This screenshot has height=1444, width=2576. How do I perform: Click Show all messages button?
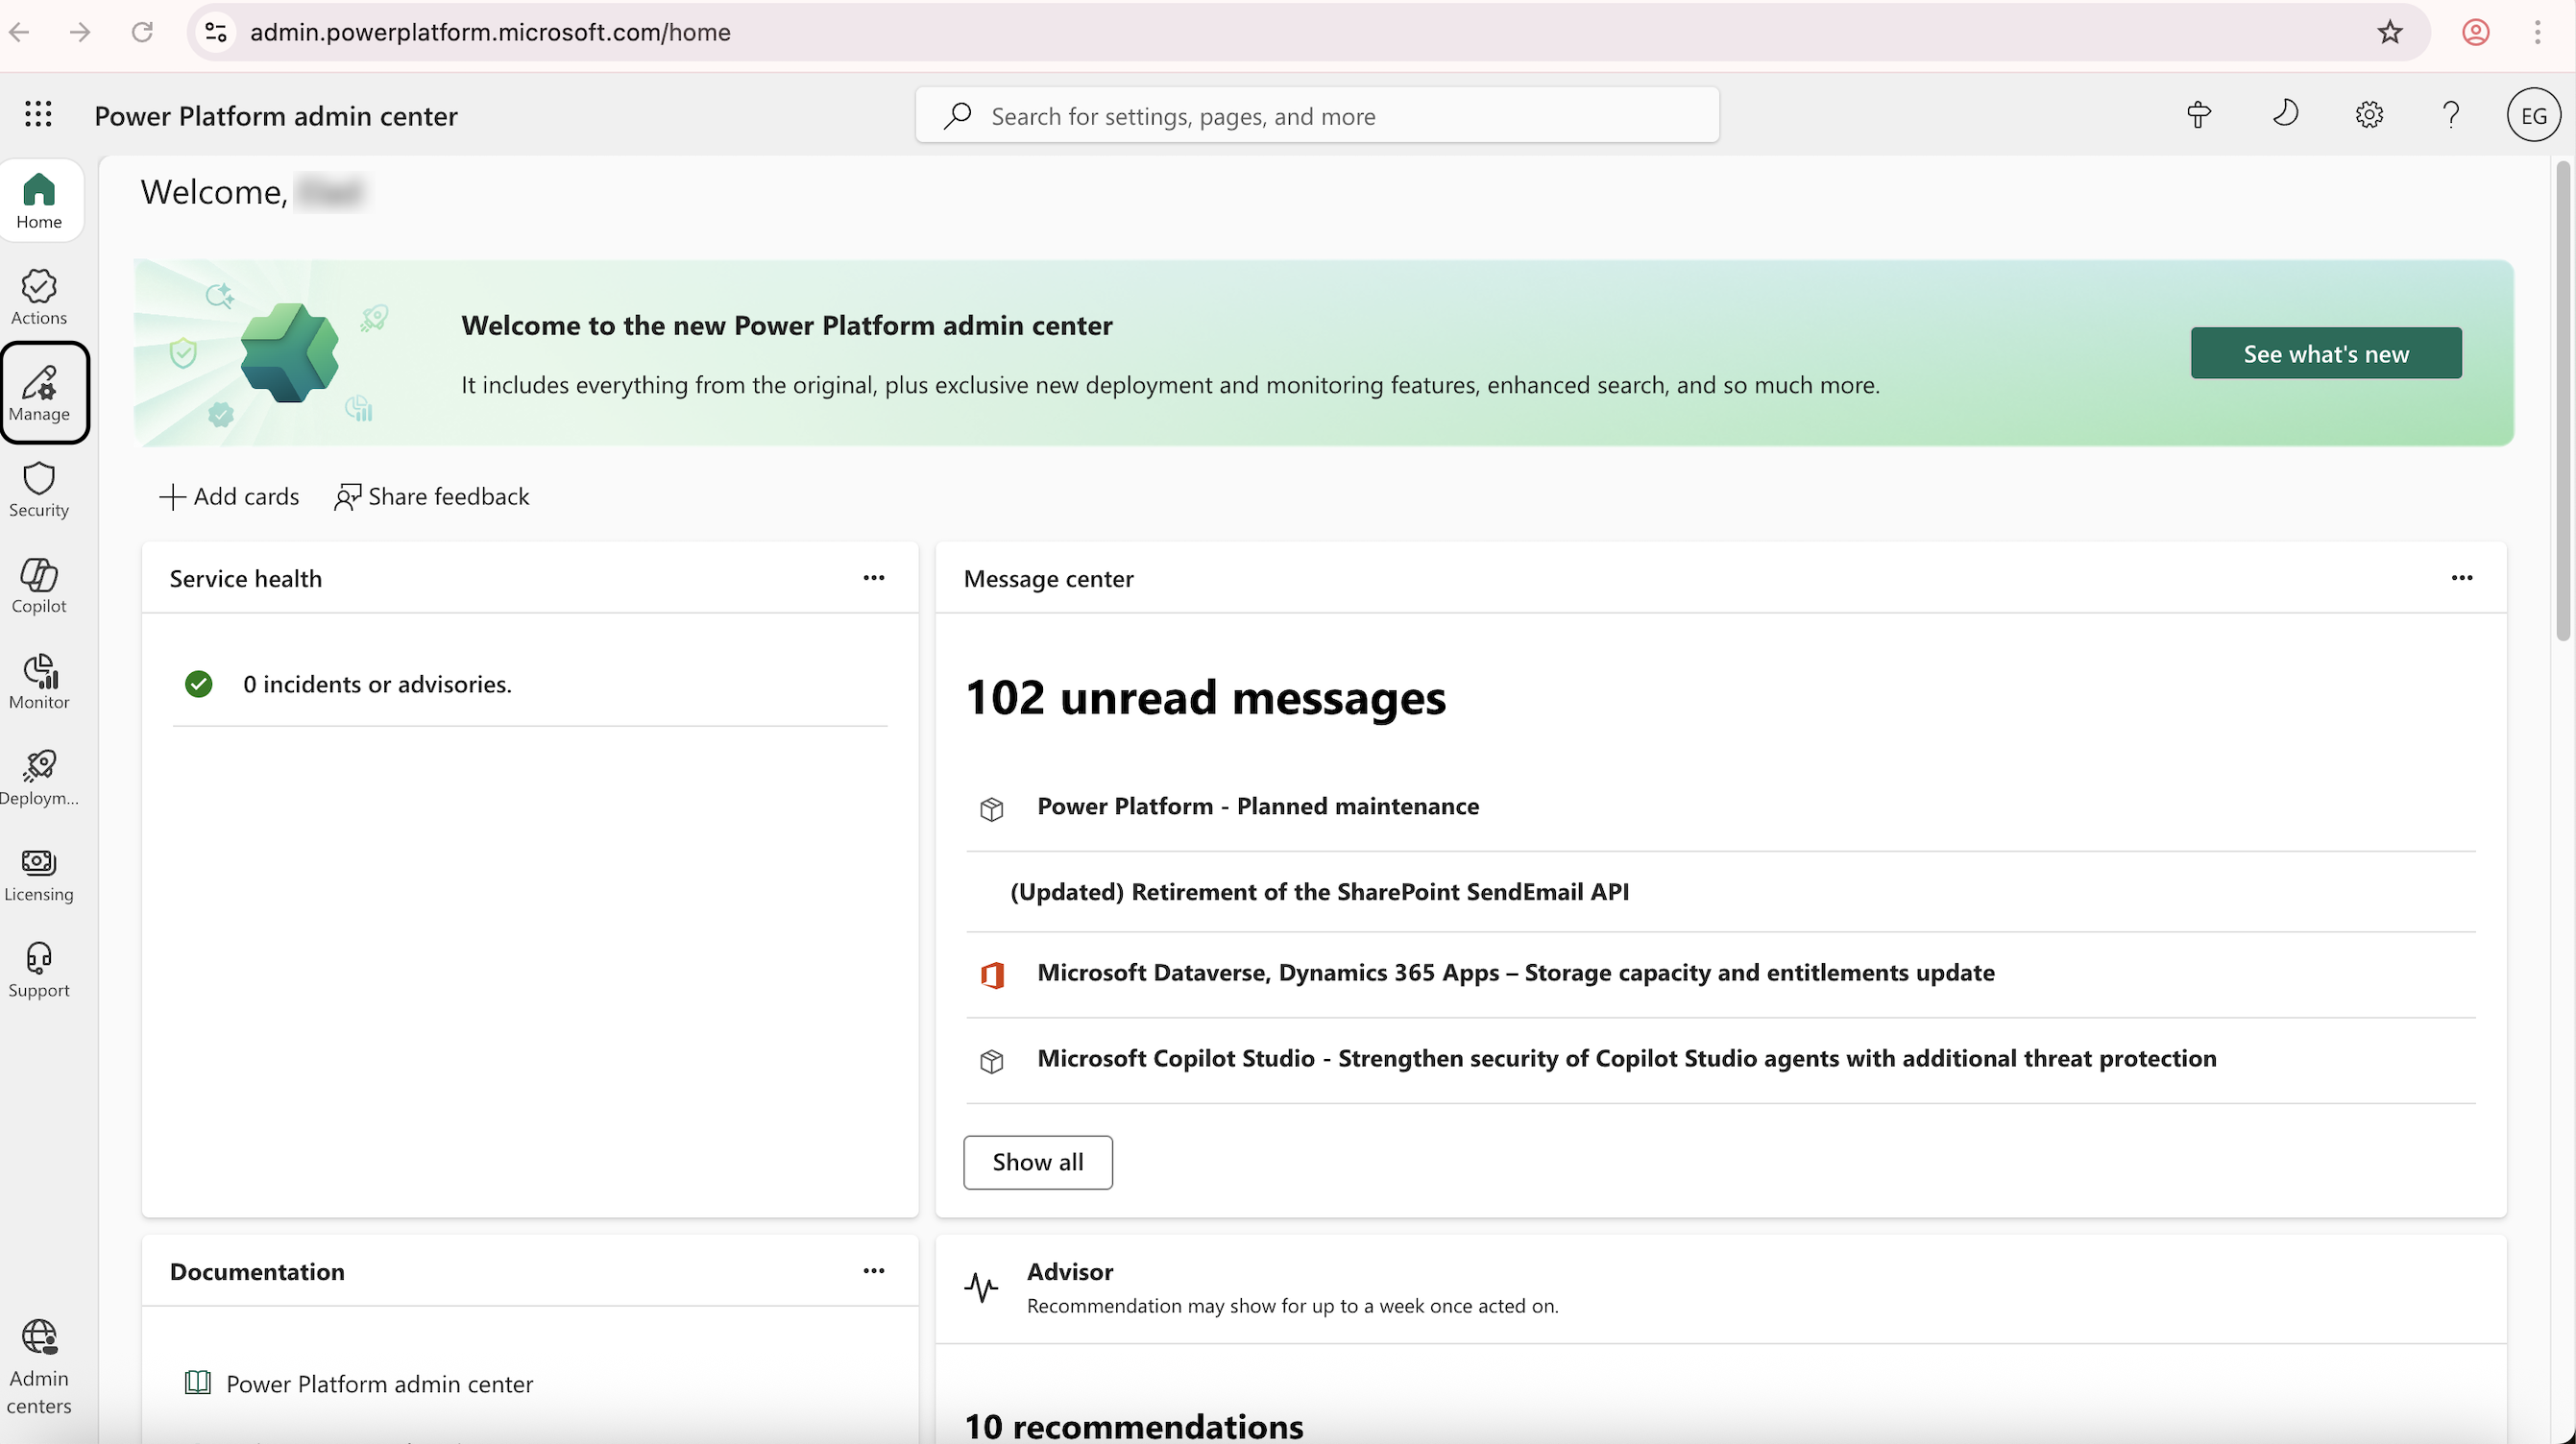(1037, 1162)
